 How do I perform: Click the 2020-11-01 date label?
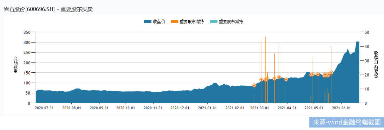(153, 108)
